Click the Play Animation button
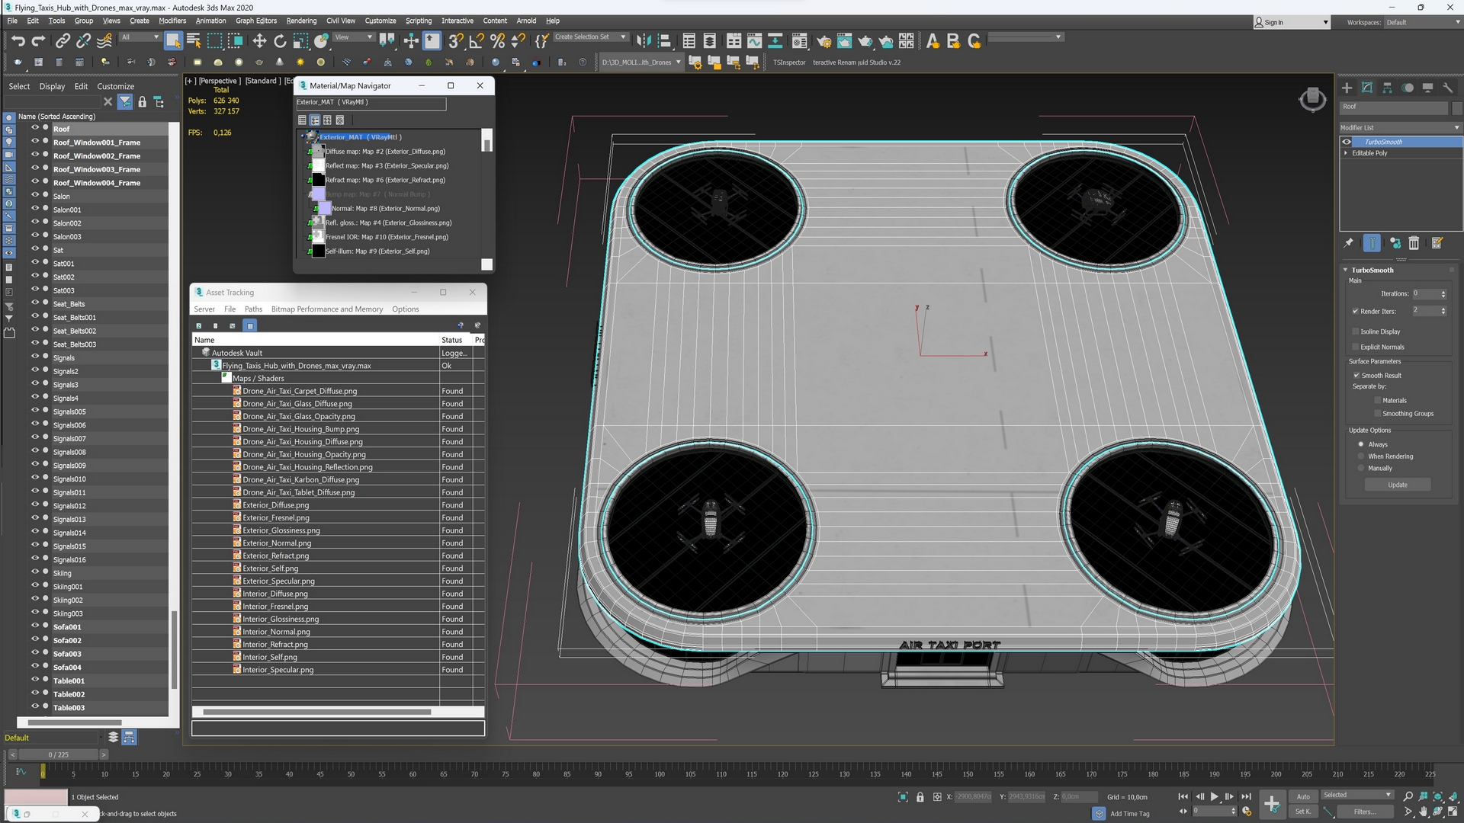1464x823 pixels. point(1214,796)
